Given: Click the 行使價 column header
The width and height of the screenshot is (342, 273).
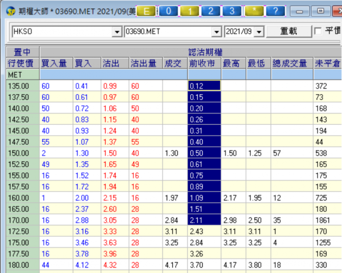Looking at the screenshot, I should pyautogui.click(x=22, y=64).
